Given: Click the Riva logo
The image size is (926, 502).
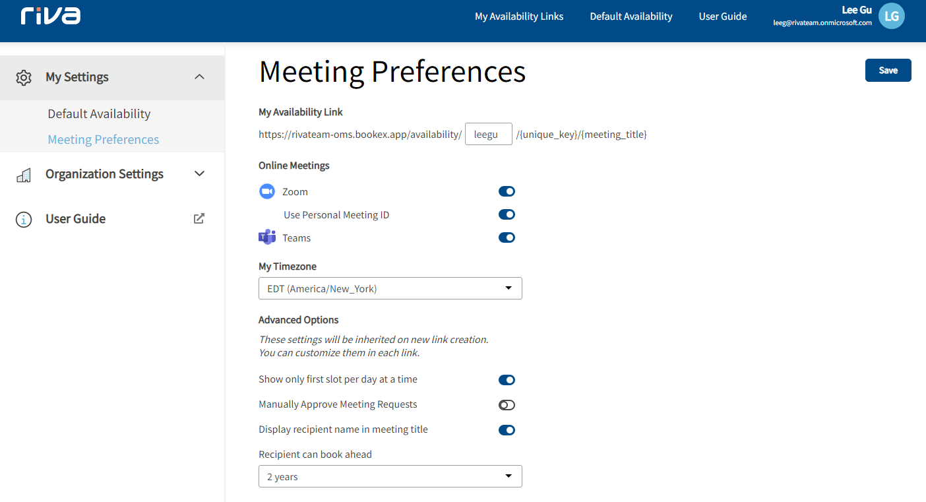Looking at the screenshot, I should coord(50,16).
